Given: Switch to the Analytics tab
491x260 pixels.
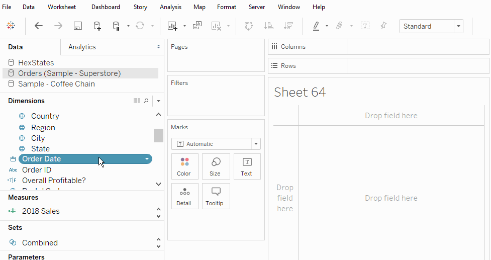Looking at the screenshot, I should pyautogui.click(x=82, y=47).
